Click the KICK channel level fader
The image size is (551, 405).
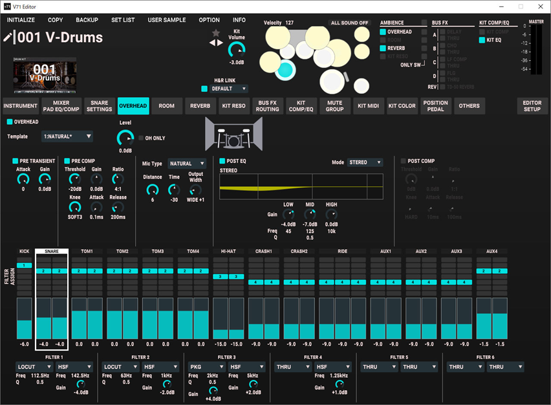click(24, 318)
